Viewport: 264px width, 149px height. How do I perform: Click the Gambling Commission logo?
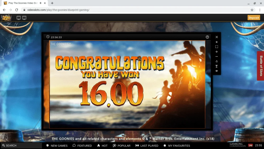[238, 145]
